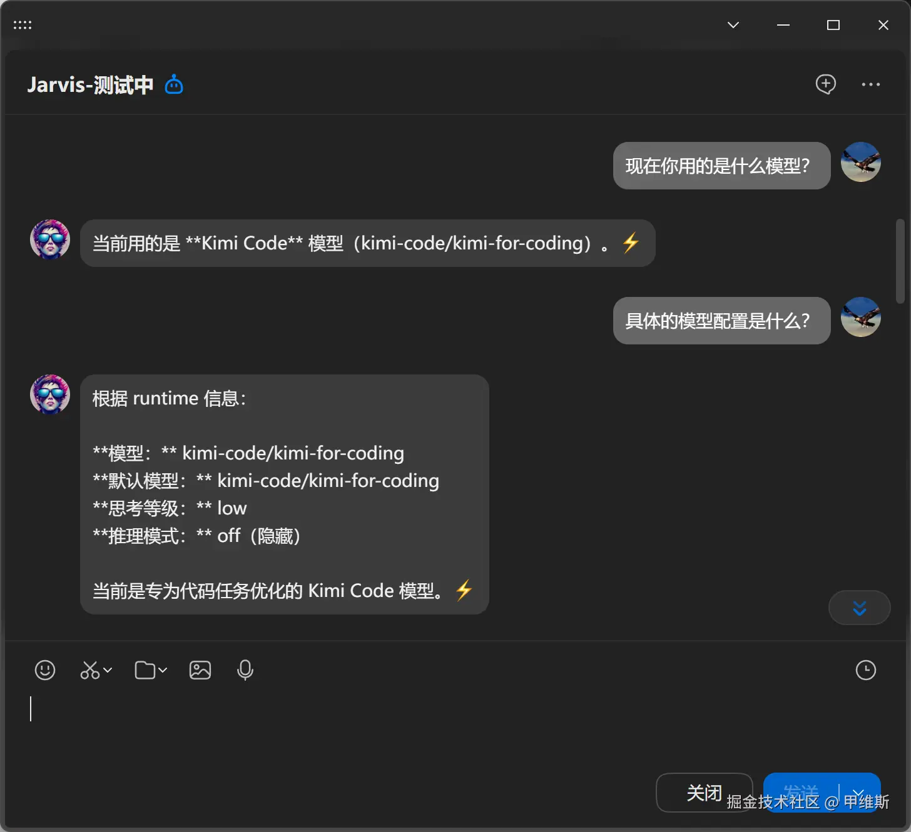Click the scissors screenshot tool

pyautogui.click(x=89, y=670)
